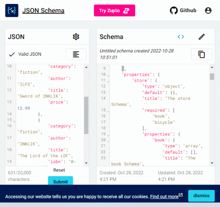Screen dimensions: 220x207
Task: Click the Github octocat icon
Action: (x=174, y=10)
